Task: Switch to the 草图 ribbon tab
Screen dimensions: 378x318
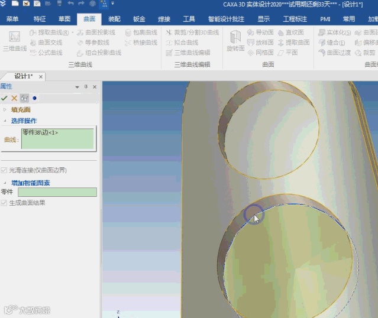Action: point(64,19)
